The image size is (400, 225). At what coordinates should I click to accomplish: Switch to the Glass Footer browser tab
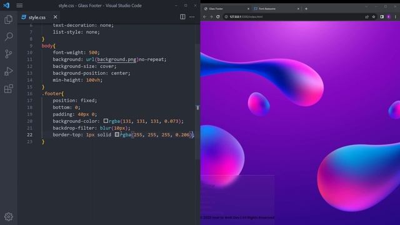[226, 9]
